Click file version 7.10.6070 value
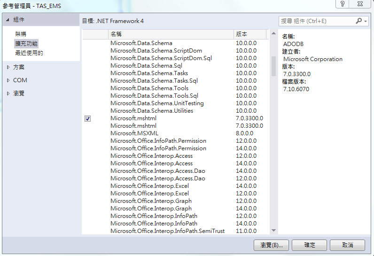The image size is (374, 256). (x=296, y=89)
